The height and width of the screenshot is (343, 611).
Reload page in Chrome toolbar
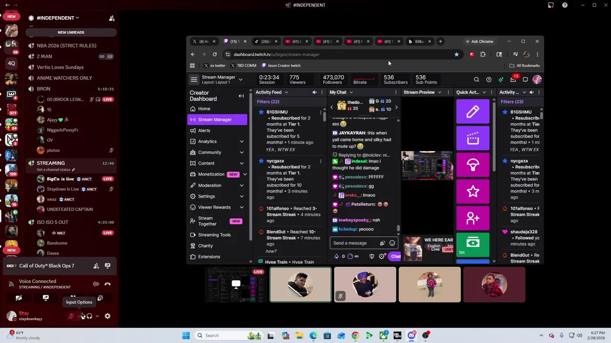pos(215,54)
